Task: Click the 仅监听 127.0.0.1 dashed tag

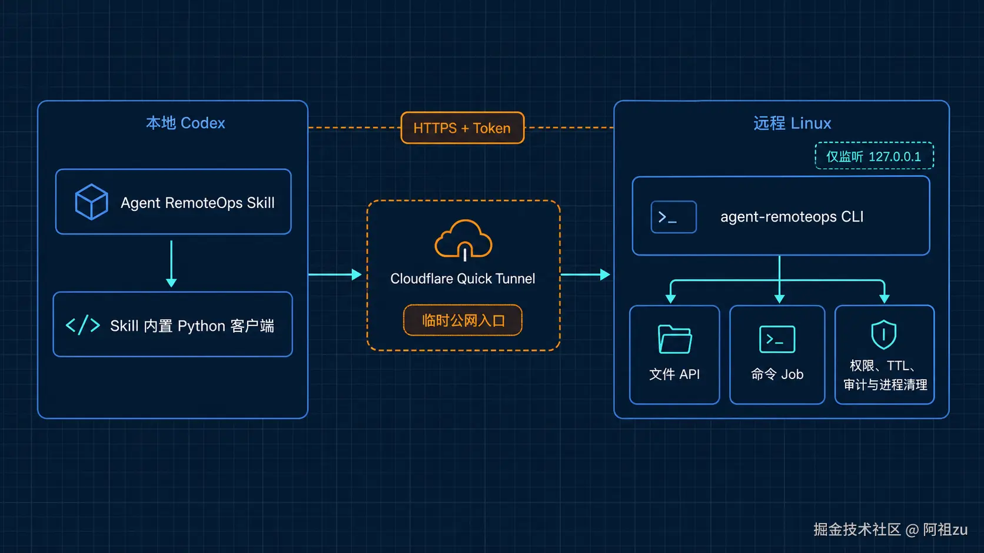Action: click(x=874, y=156)
